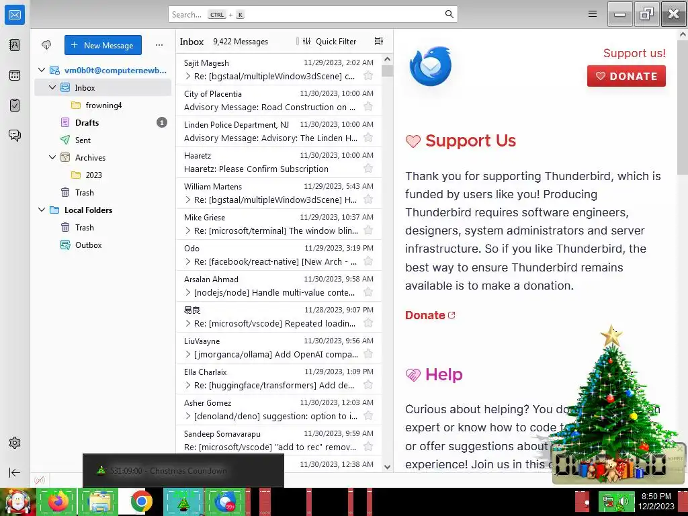
Task: Star the City of Placentia message
Action: (x=368, y=107)
